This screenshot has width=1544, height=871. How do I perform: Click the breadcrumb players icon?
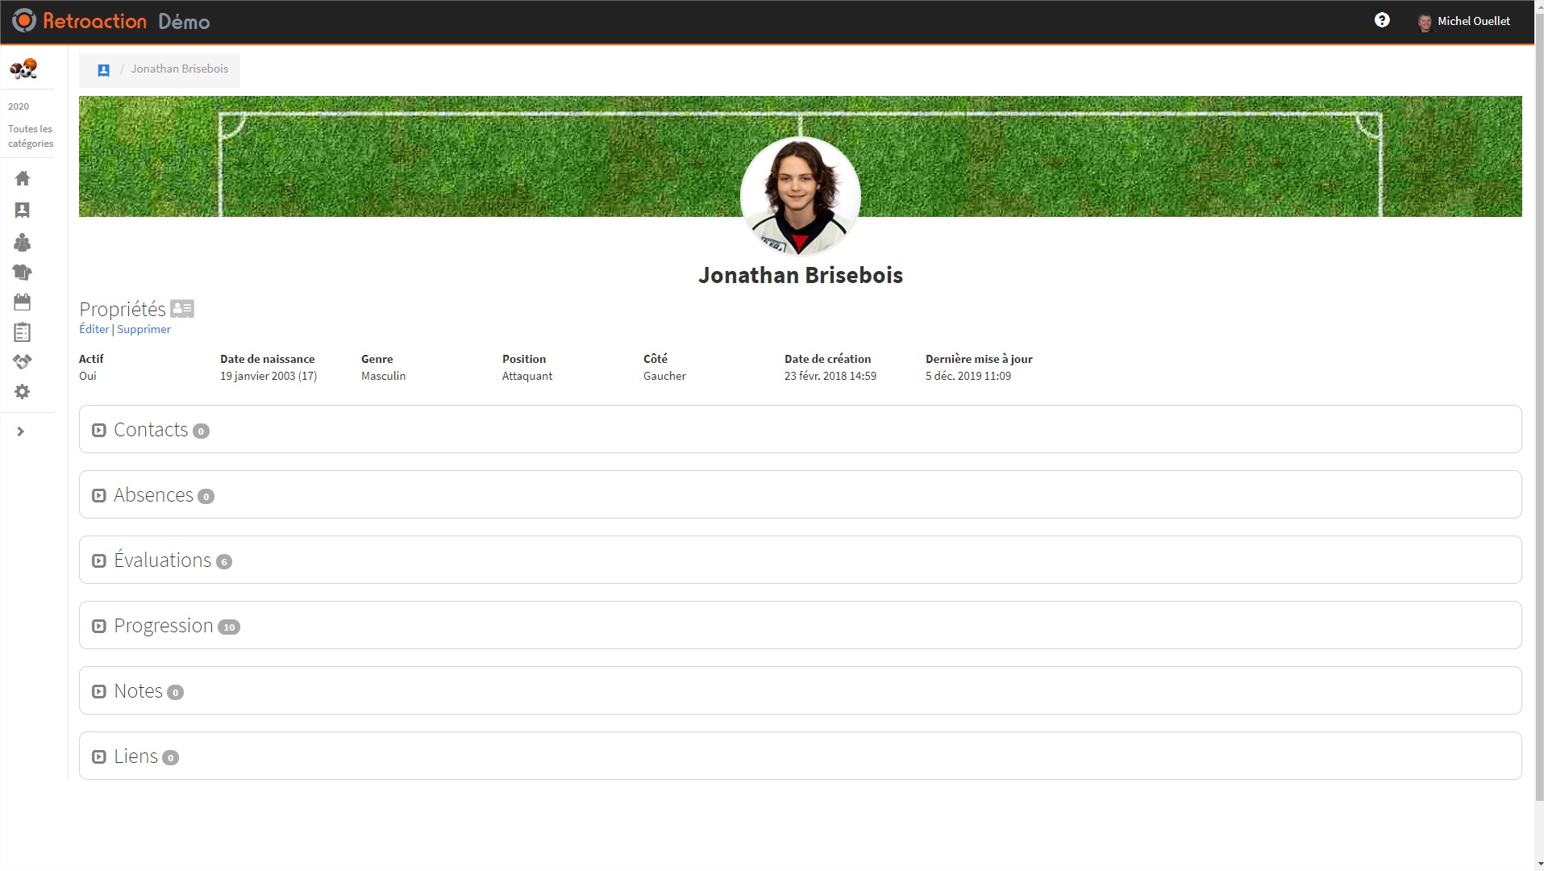103,70
